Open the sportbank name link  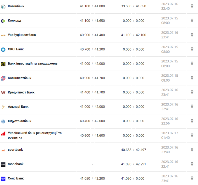pos(15,150)
